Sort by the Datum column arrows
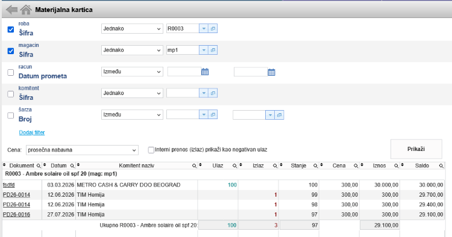Viewport: 452px width, 237px height. pos(45,165)
